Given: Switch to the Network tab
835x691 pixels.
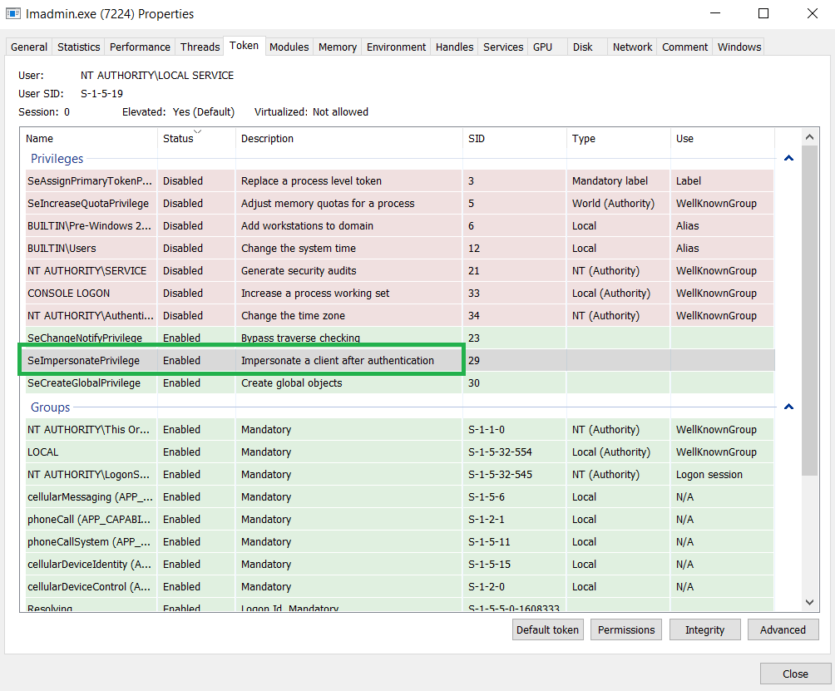Looking at the screenshot, I should coord(632,47).
